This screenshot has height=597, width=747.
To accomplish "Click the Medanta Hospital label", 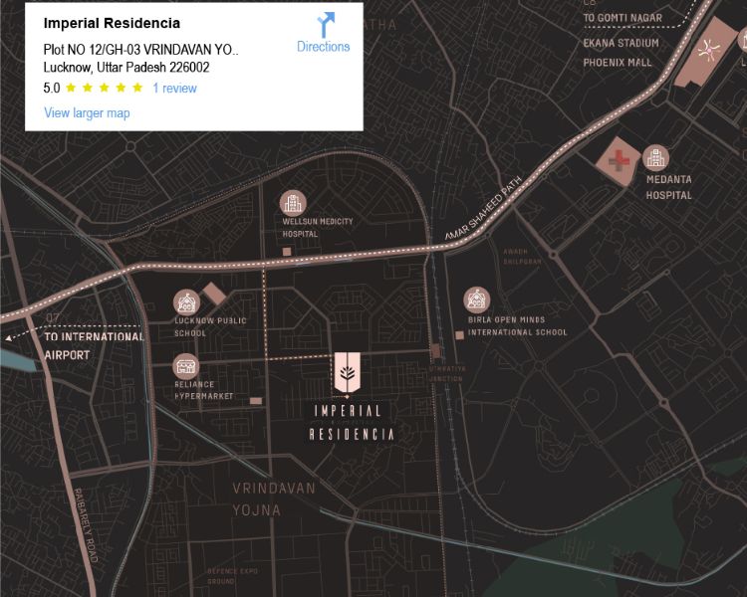I will 669,187.
